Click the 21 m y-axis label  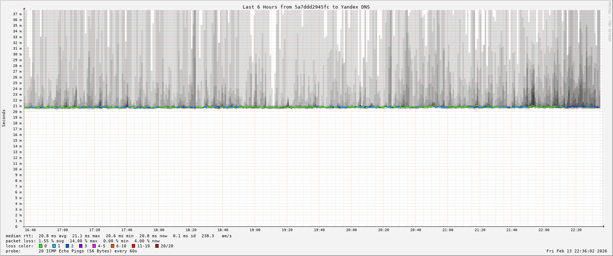tap(17, 106)
